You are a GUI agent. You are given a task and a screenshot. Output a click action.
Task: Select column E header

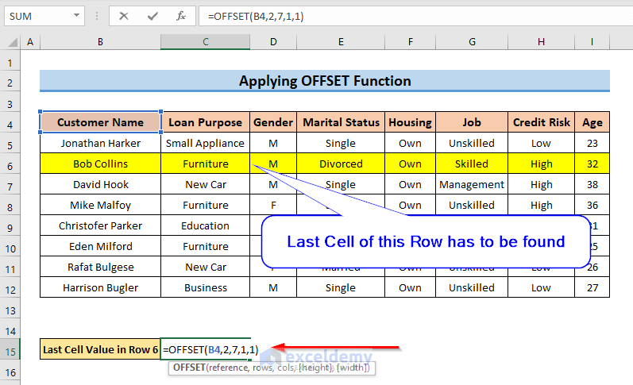coord(341,42)
